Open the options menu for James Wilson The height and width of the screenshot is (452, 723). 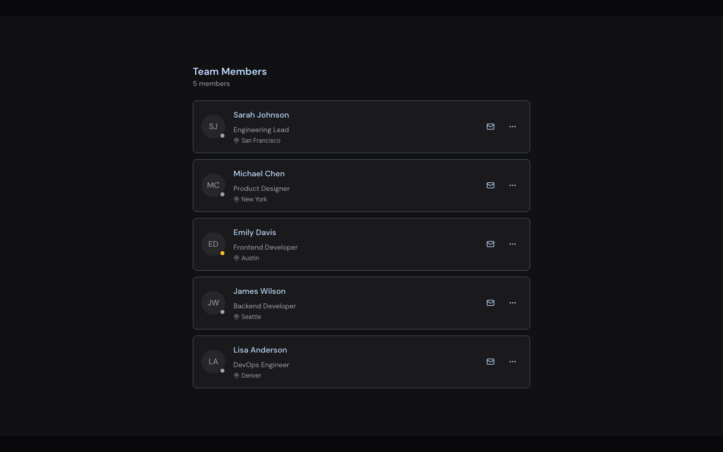(x=513, y=303)
